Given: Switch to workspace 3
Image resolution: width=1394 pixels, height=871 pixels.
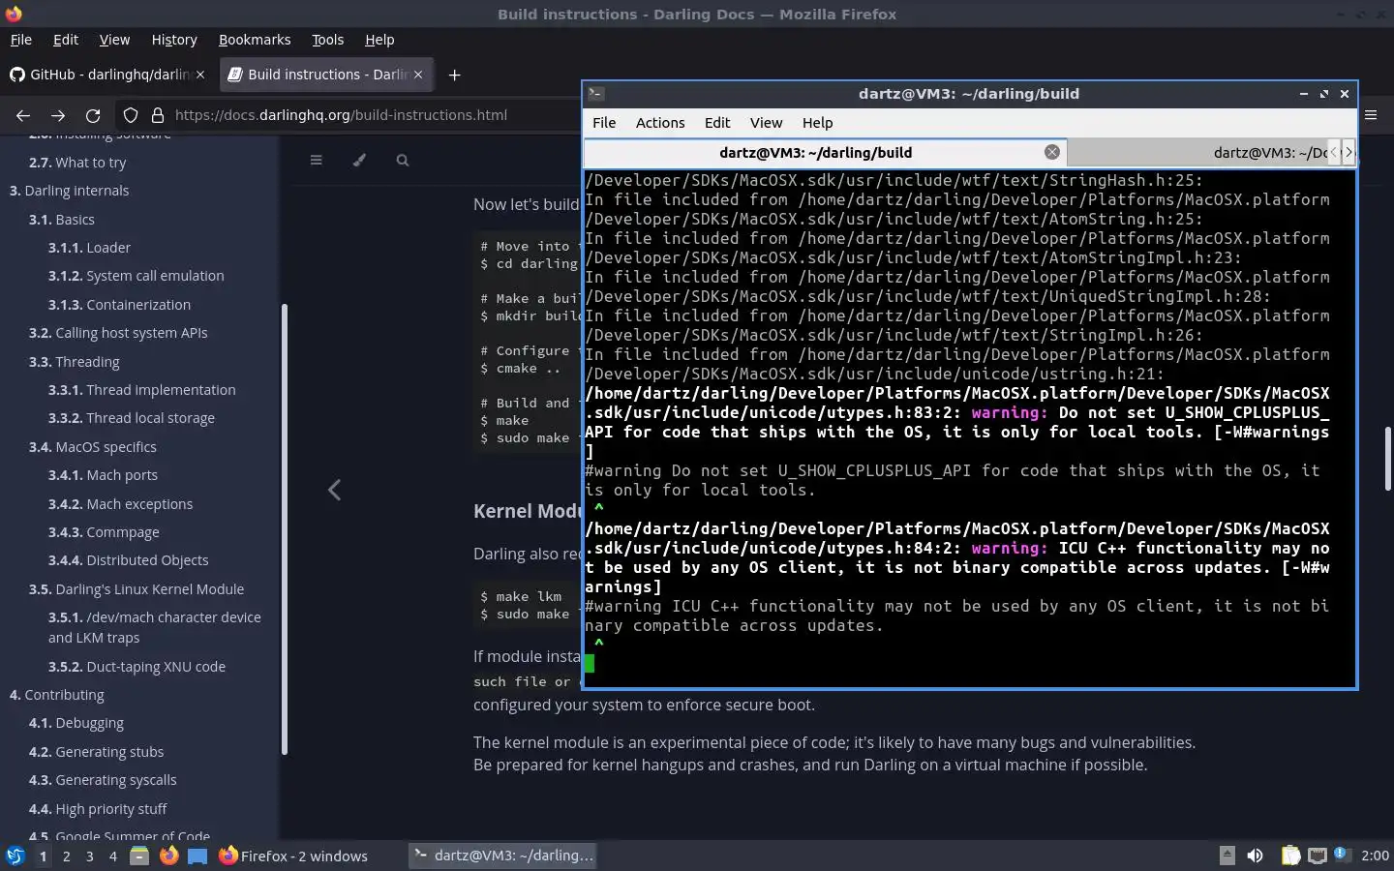Looking at the screenshot, I should coord(90,856).
